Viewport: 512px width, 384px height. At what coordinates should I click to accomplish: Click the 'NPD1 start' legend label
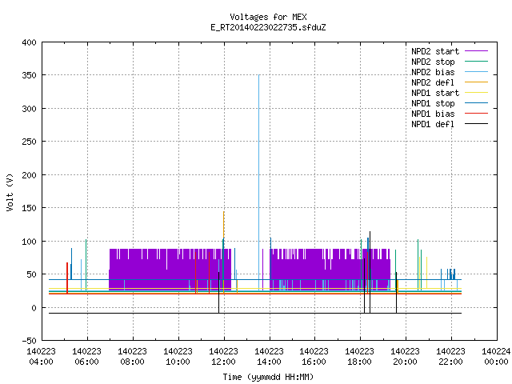[435, 93]
